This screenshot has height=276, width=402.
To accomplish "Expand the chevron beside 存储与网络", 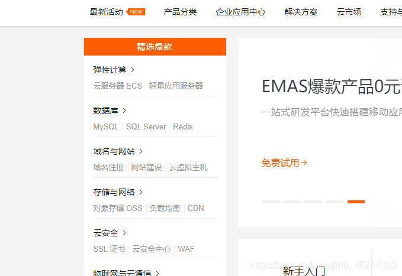I will (141, 192).
